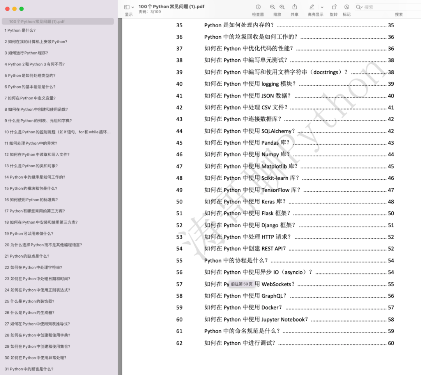The height and width of the screenshot is (375, 421).
Task: Select outline item 14 about 继承
Action: (35, 177)
